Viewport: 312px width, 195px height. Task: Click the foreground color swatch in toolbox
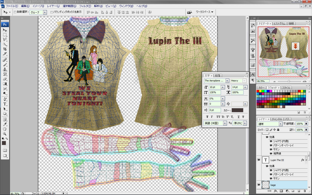pyautogui.click(x=4, y=143)
